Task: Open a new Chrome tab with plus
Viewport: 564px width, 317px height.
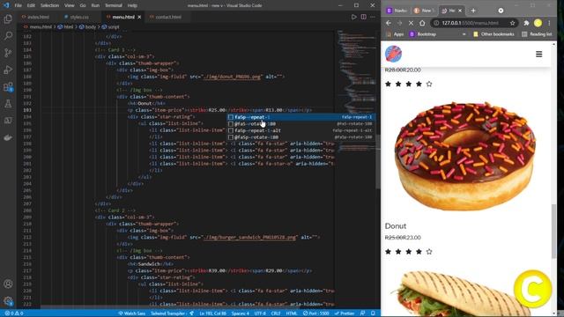Action: click(473, 11)
